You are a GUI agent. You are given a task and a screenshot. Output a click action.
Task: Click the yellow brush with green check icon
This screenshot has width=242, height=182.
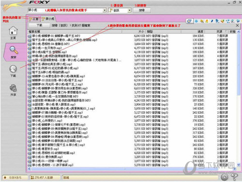223,21
